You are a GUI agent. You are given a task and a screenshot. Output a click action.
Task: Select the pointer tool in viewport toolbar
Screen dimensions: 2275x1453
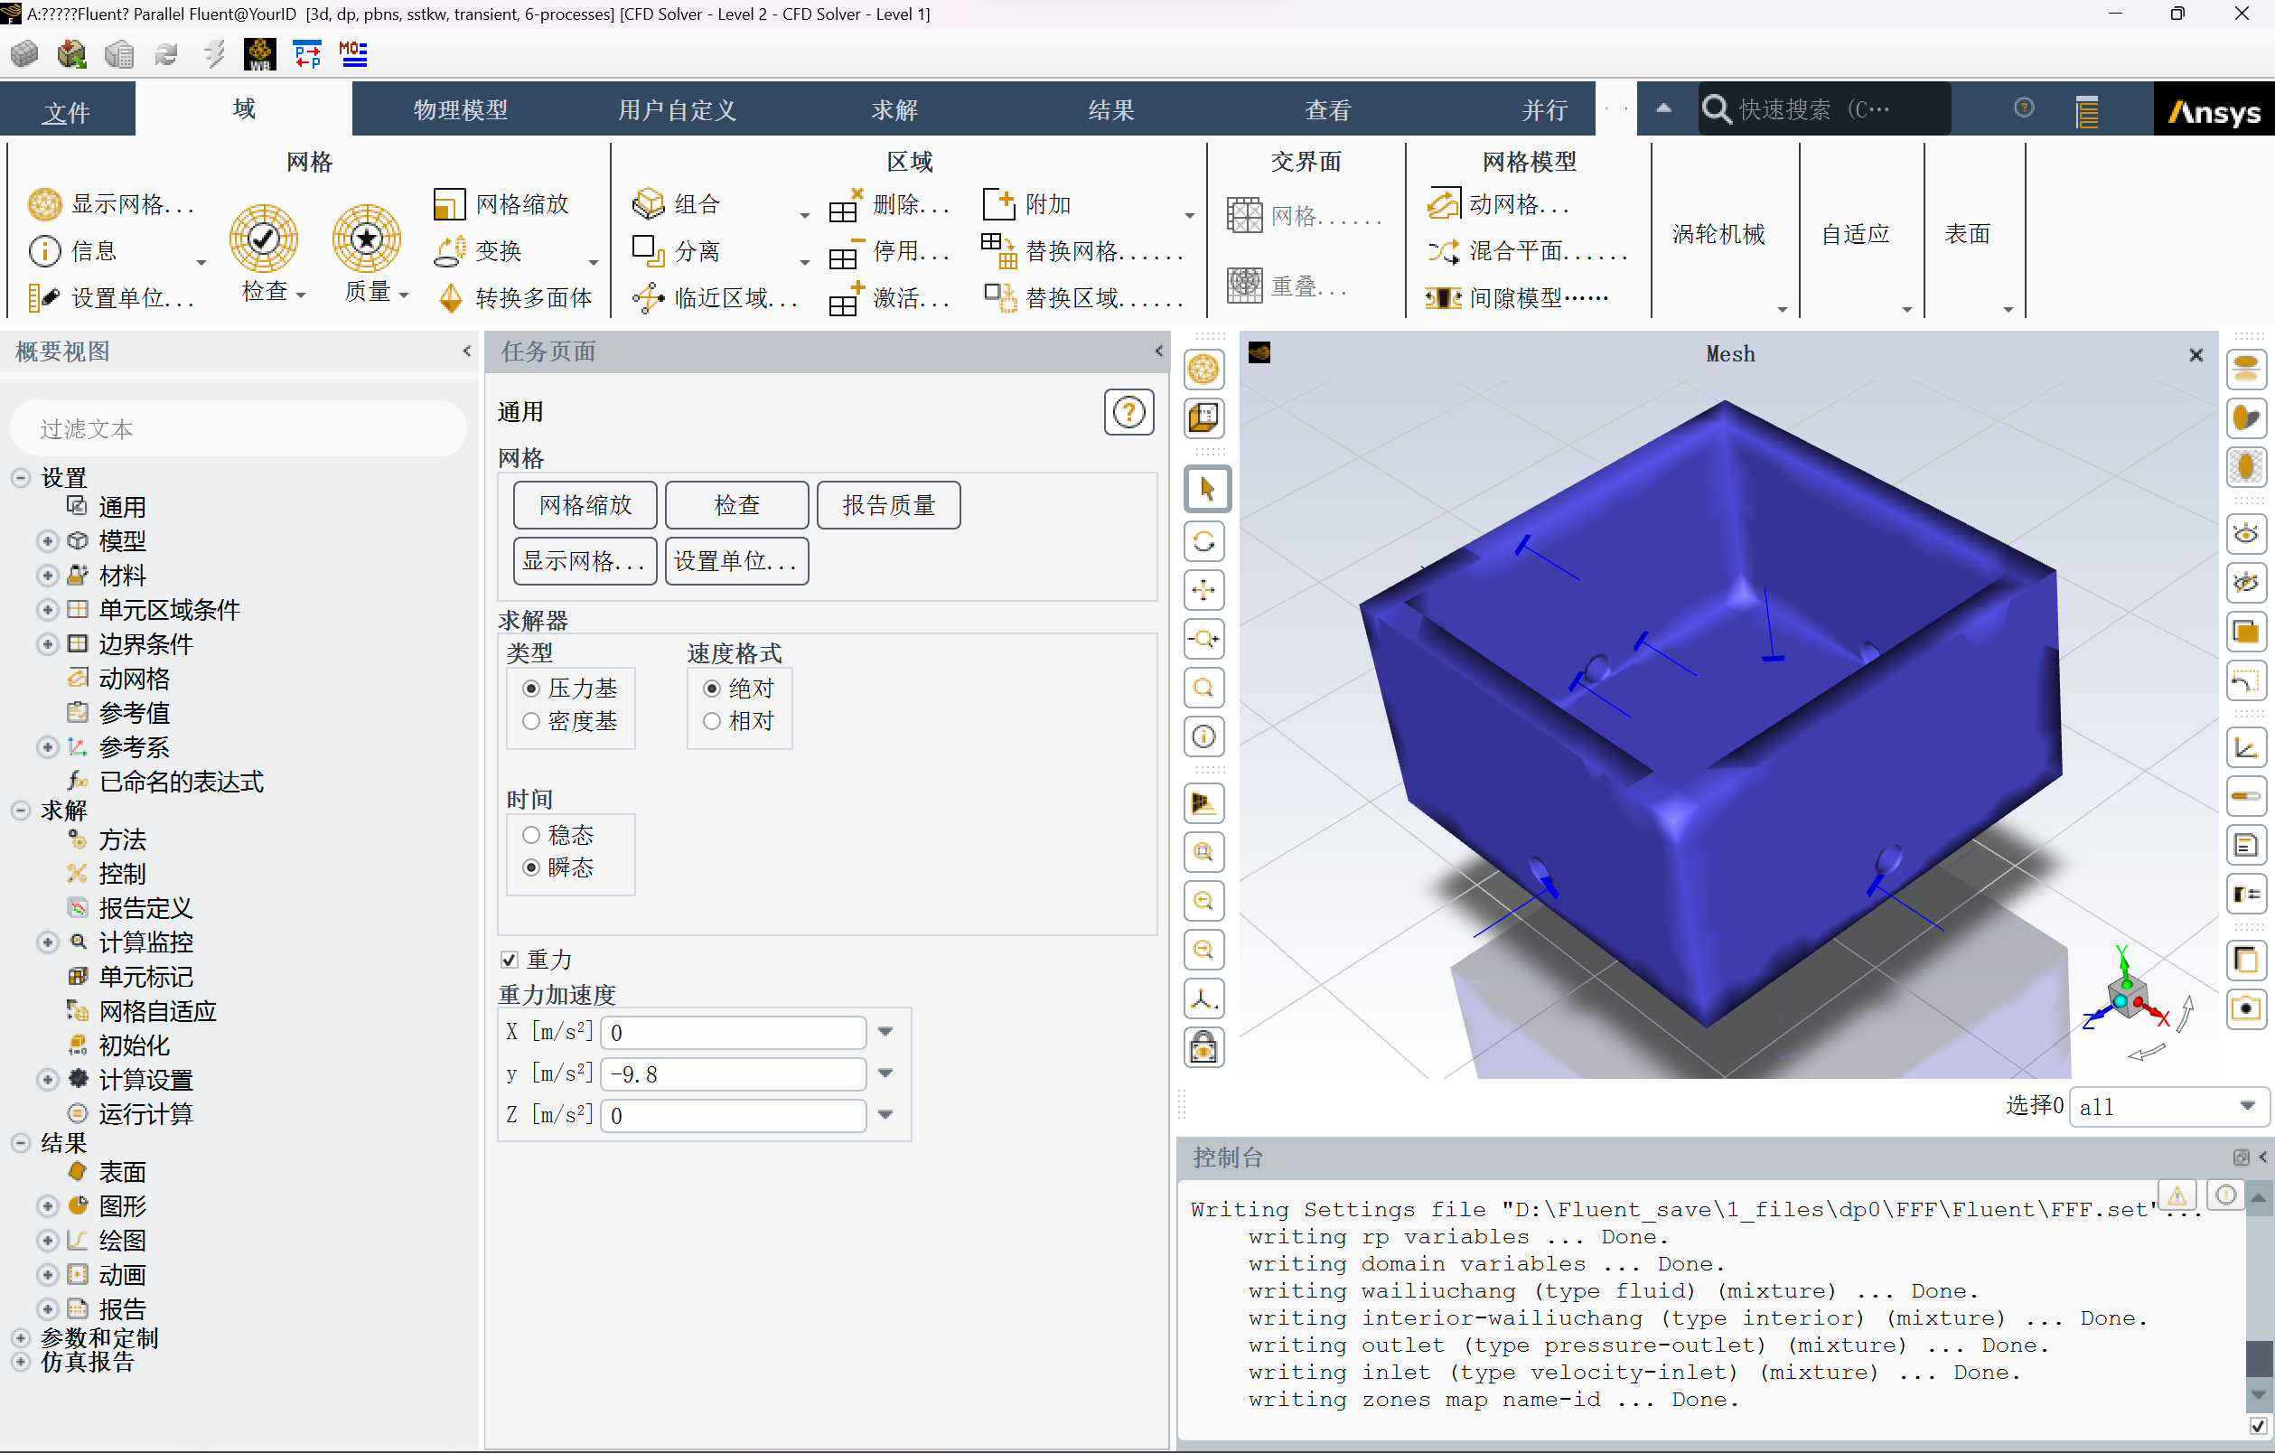coord(1205,489)
